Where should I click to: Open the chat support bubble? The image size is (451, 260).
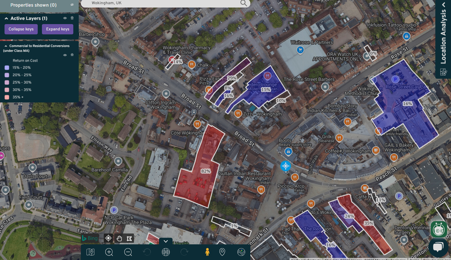[438, 247]
